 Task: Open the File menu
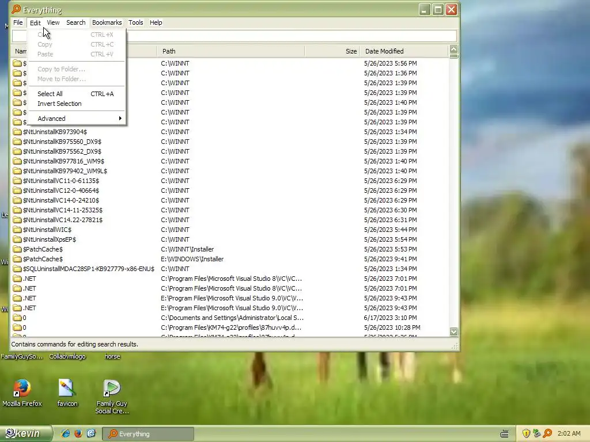(18, 22)
